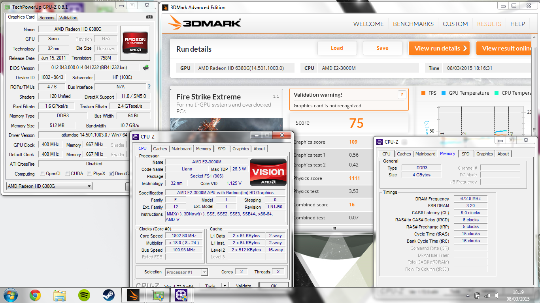
Task: Toggle the CUDA checkbox in GPU-Z
Action: point(67,174)
